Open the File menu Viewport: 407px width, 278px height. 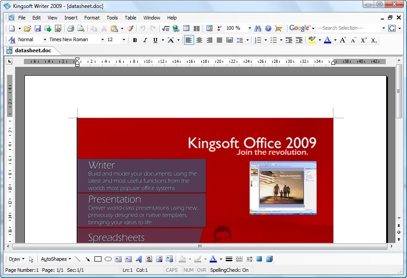22,18
